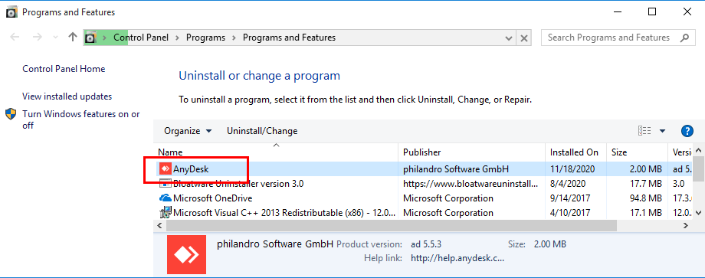
Task: Click the vertical scrollbar up arrow
Action: (x=698, y=150)
